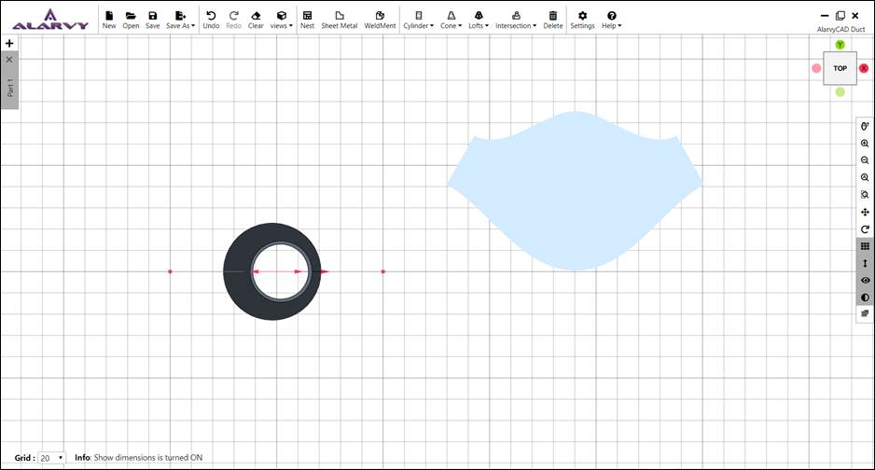Viewport: 875px width, 470px height.
Task: Click the Redo icon
Action: (234, 20)
